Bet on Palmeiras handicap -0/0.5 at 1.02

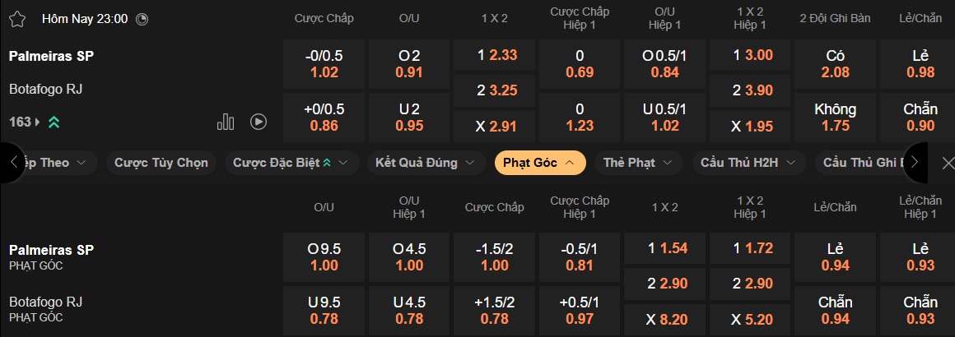[324, 64]
